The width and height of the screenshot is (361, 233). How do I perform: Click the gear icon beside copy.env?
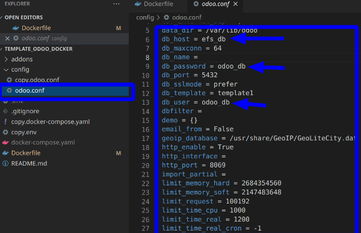pyautogui.click(x=5, y=132)
